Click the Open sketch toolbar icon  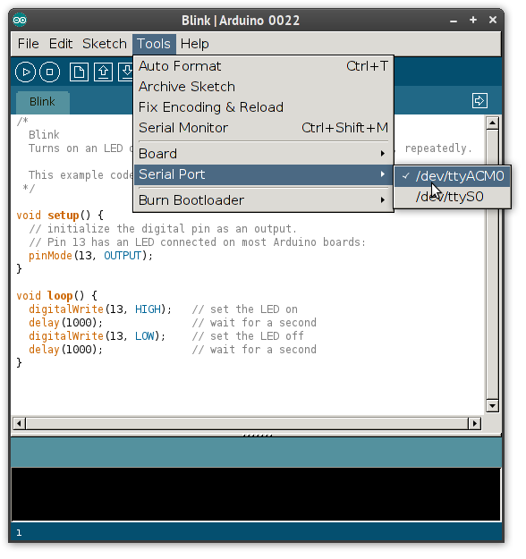(x=103, y=72)
